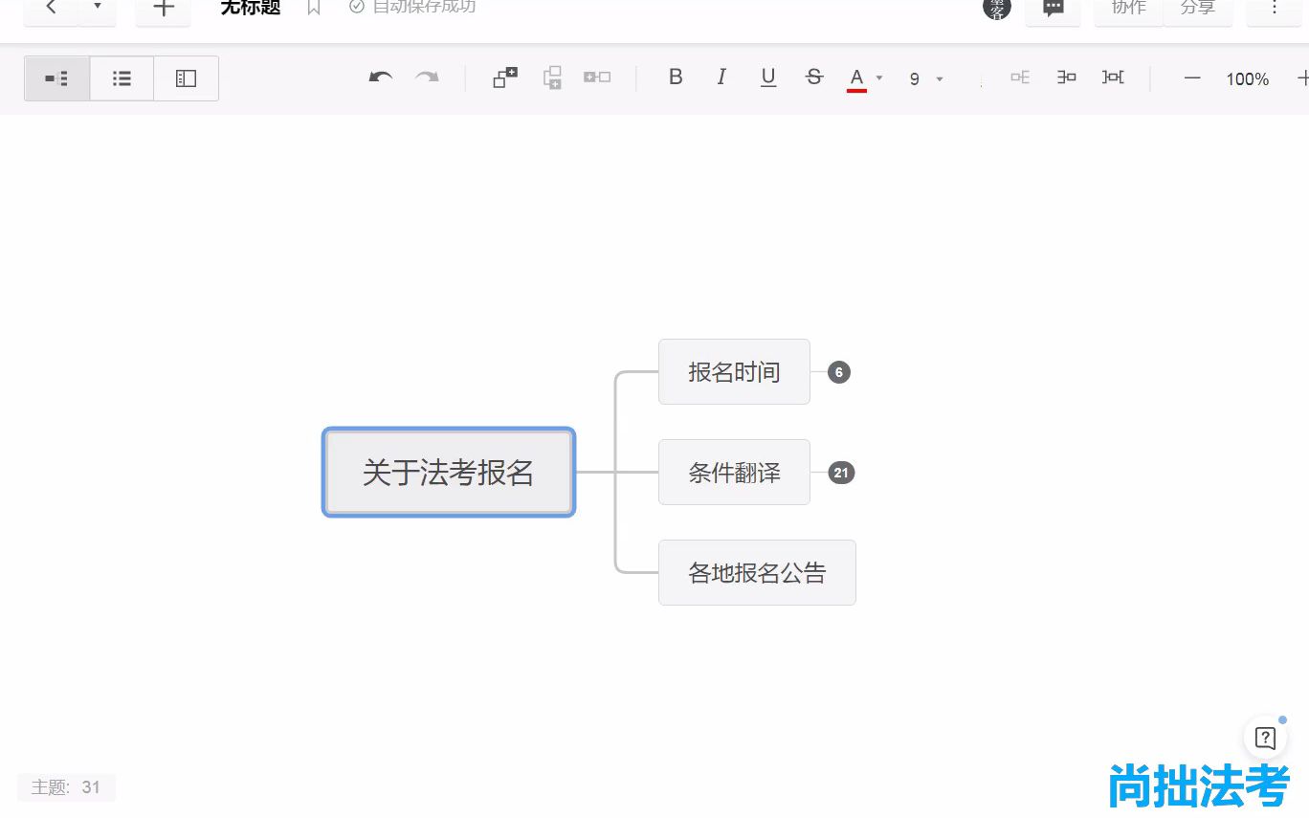
Task: Select the central topic 关于法考报名
Action: (449, 472)
